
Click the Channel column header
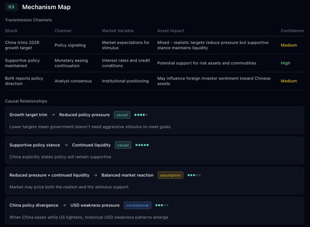pyautogui.click(x=63, y=31)
